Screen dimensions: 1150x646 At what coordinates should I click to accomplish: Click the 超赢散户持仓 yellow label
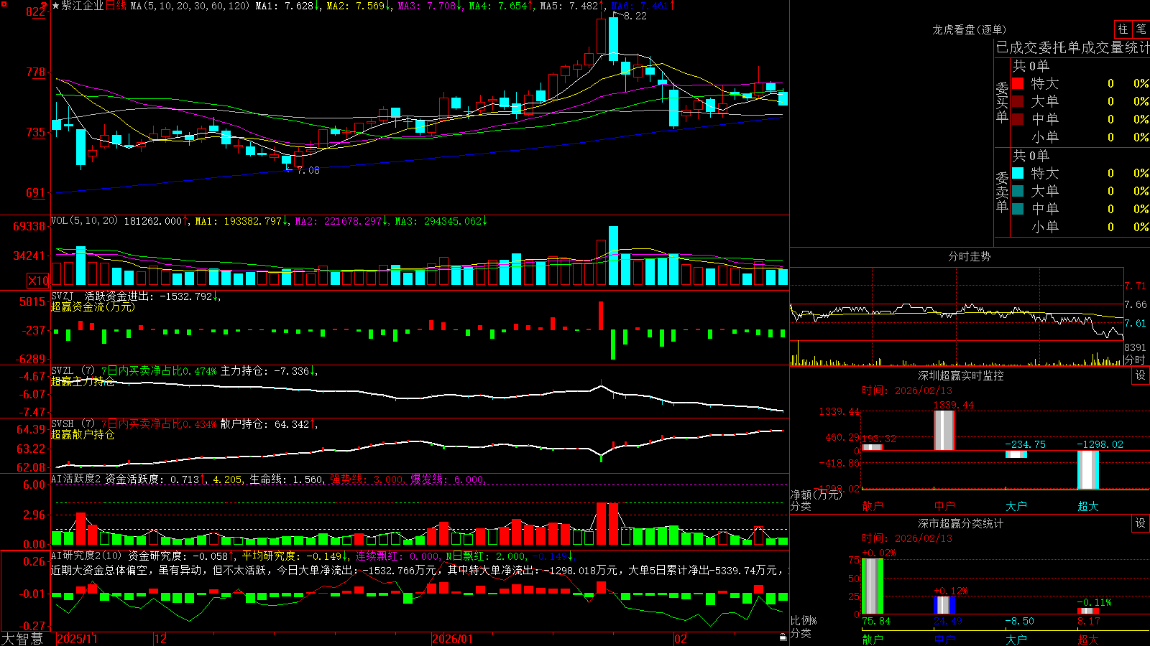pyautogui.click(x=83, y=434)
